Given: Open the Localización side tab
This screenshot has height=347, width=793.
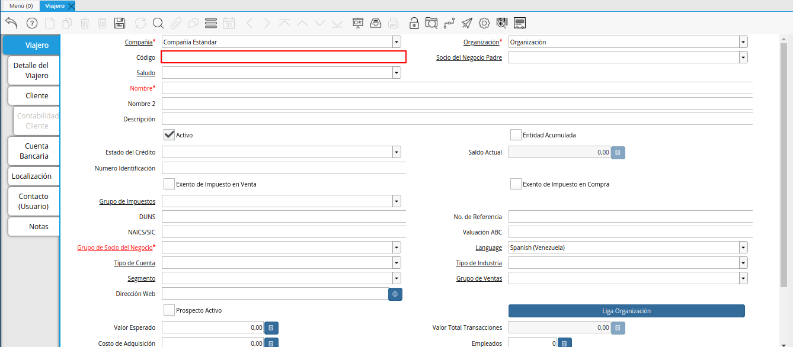Looking at the screenshot, I should tap(32, 176).
